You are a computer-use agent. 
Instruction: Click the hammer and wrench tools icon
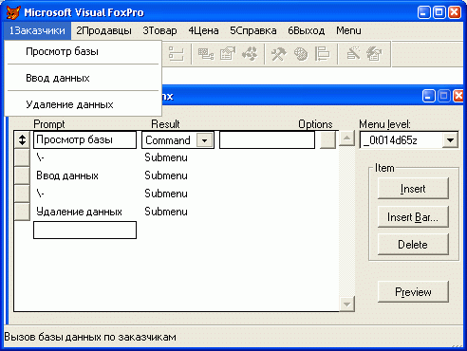(278, 54)
